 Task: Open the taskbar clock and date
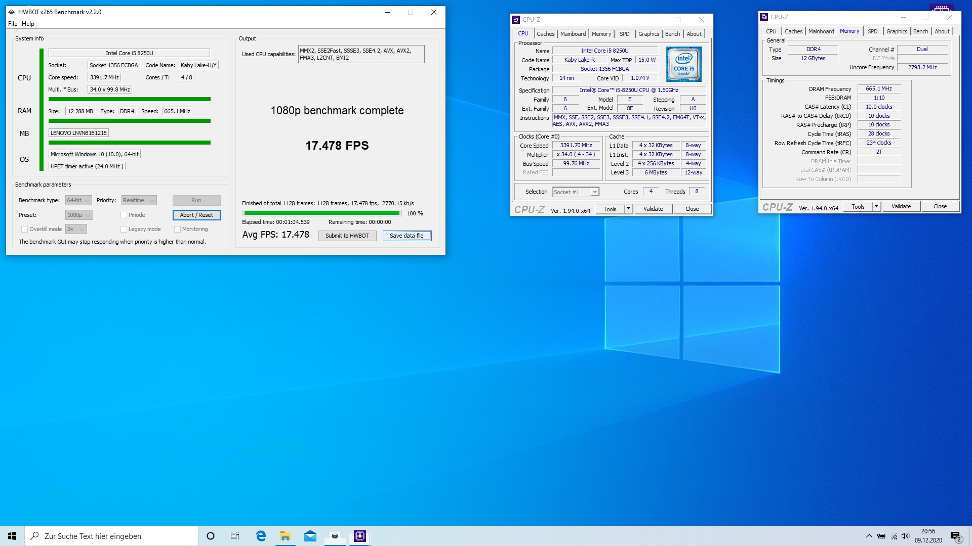pos(928,536)
